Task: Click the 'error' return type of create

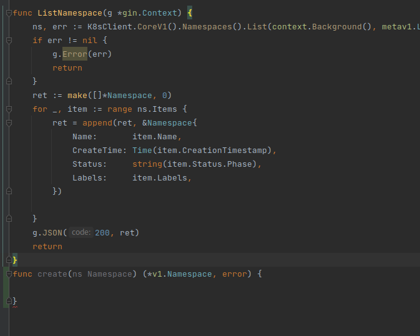Action: point(235,274)
